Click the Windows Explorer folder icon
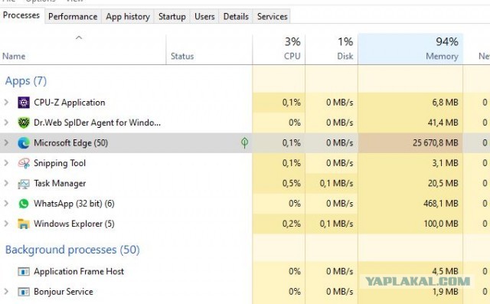 pyautogui.click(x=24, y=224)
